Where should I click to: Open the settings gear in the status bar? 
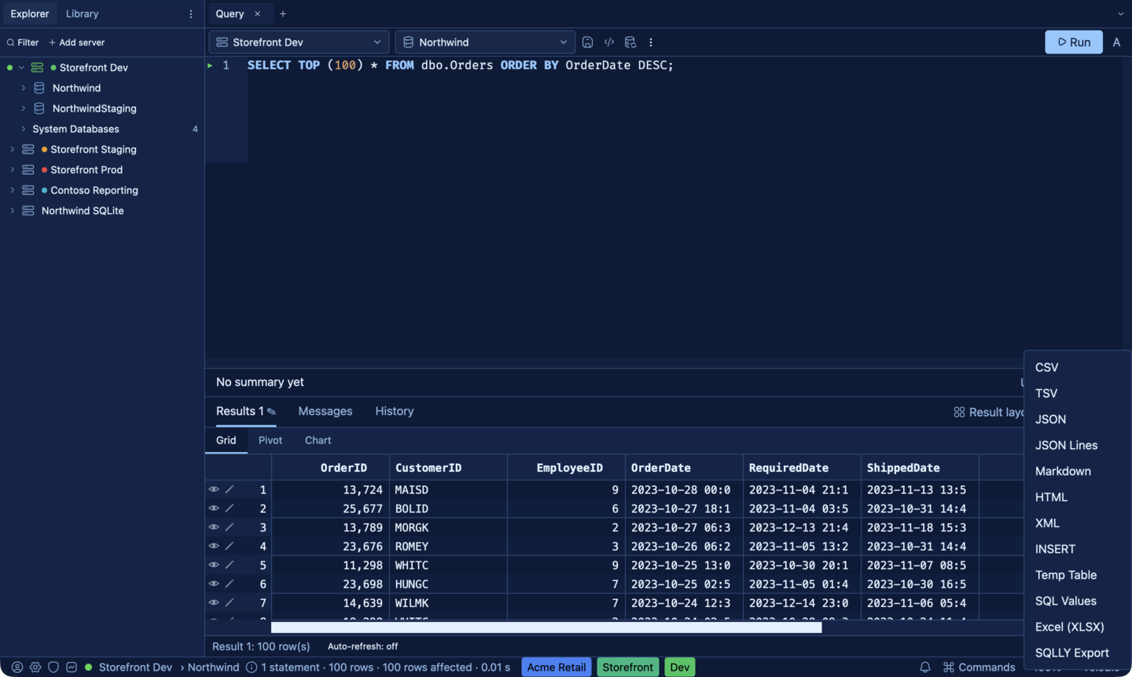tap(35, 668)
